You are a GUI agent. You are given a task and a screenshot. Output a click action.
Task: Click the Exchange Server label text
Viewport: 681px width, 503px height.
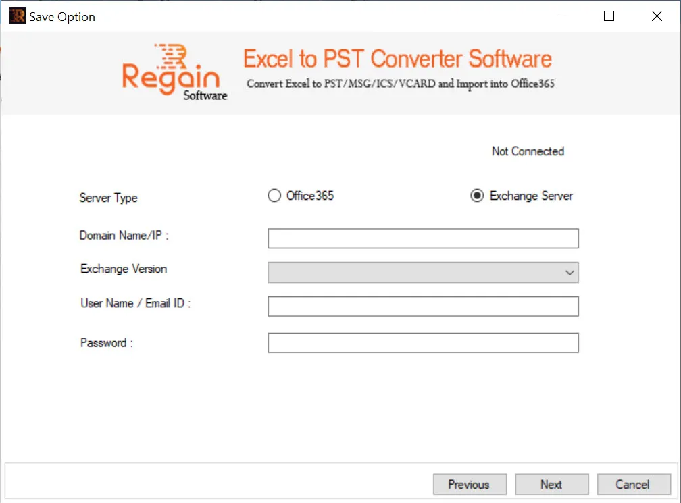click(531, 196)
